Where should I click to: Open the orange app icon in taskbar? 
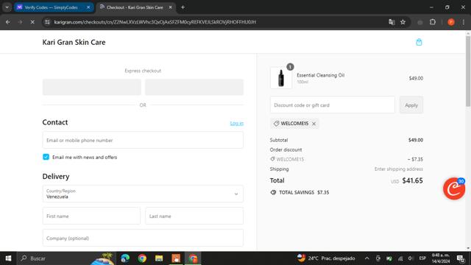point(176,258)
